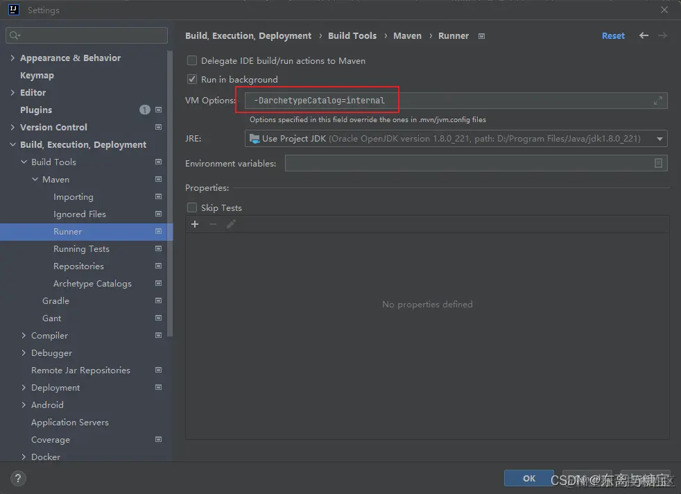Open help with the question mark icon
This screenshot has width=681, height=494.
(18, 478)
